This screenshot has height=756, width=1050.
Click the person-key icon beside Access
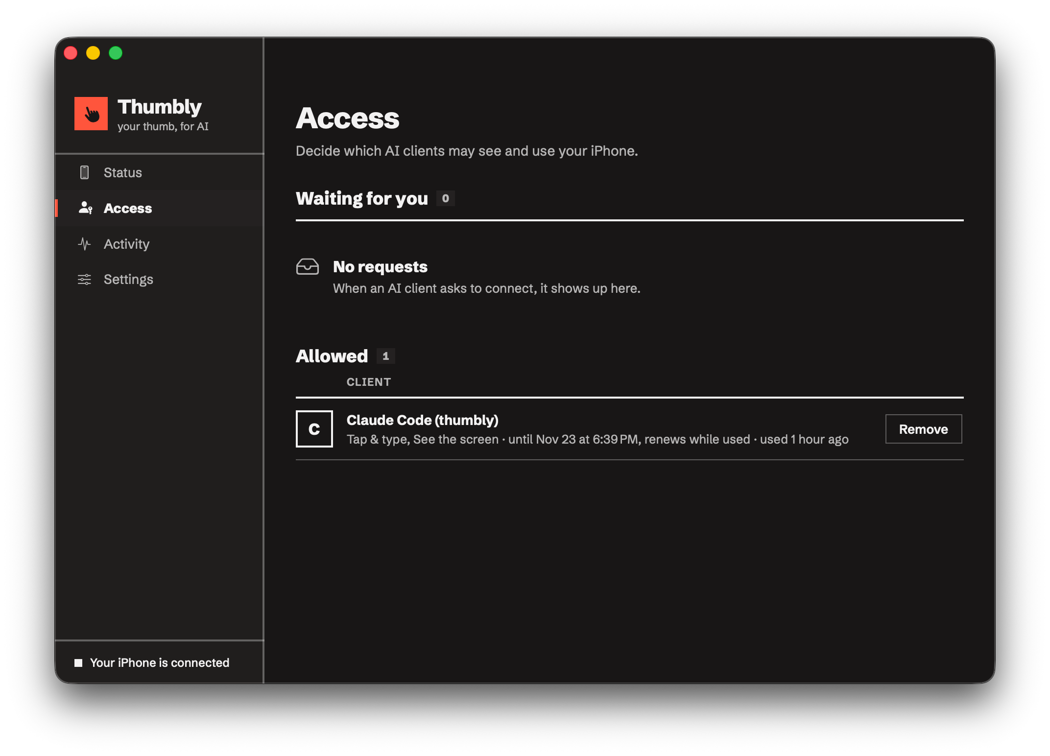pyautogui.click(x=85, y=208)
